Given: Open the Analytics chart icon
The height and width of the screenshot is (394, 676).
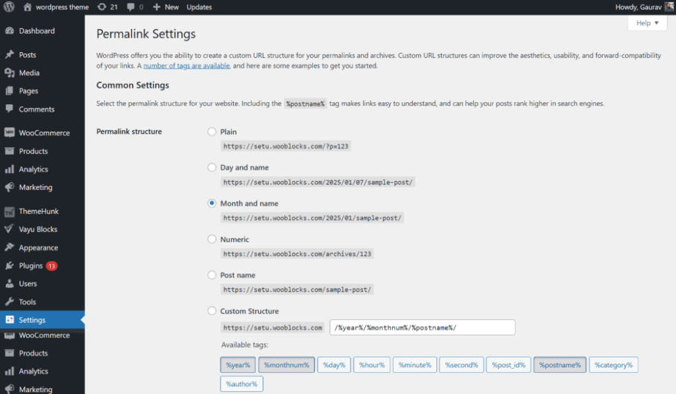Looking at the screenshot, I should (9, 169).
